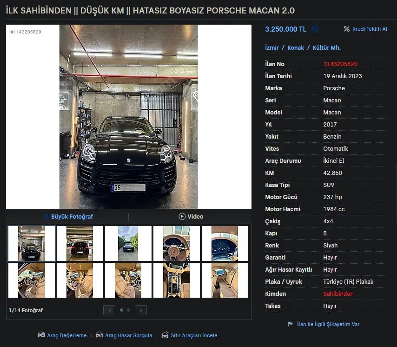Select the instrument cluster thumbnail

point(225,243)
